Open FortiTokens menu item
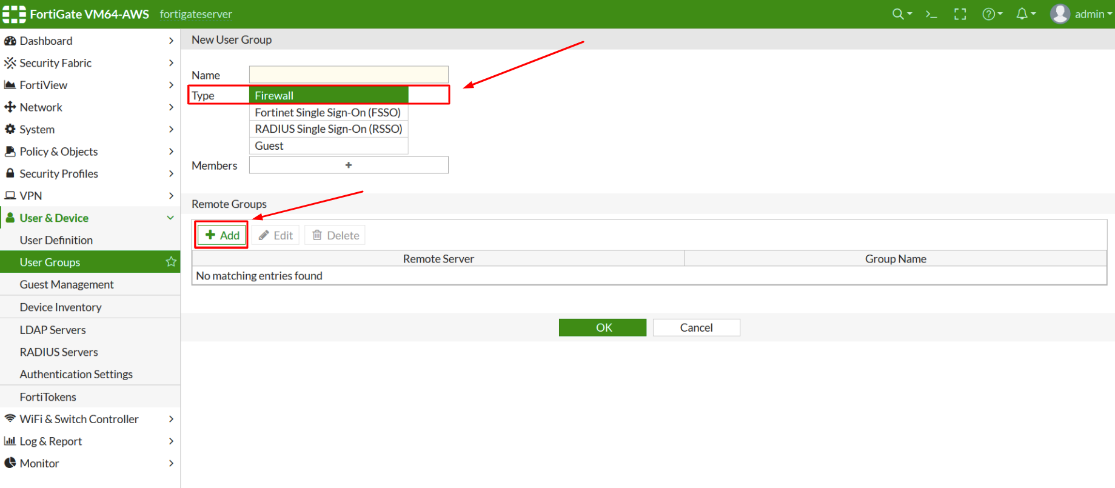Screen dimensions: 1115x488 pyautogui.click(x=90, y=397)
